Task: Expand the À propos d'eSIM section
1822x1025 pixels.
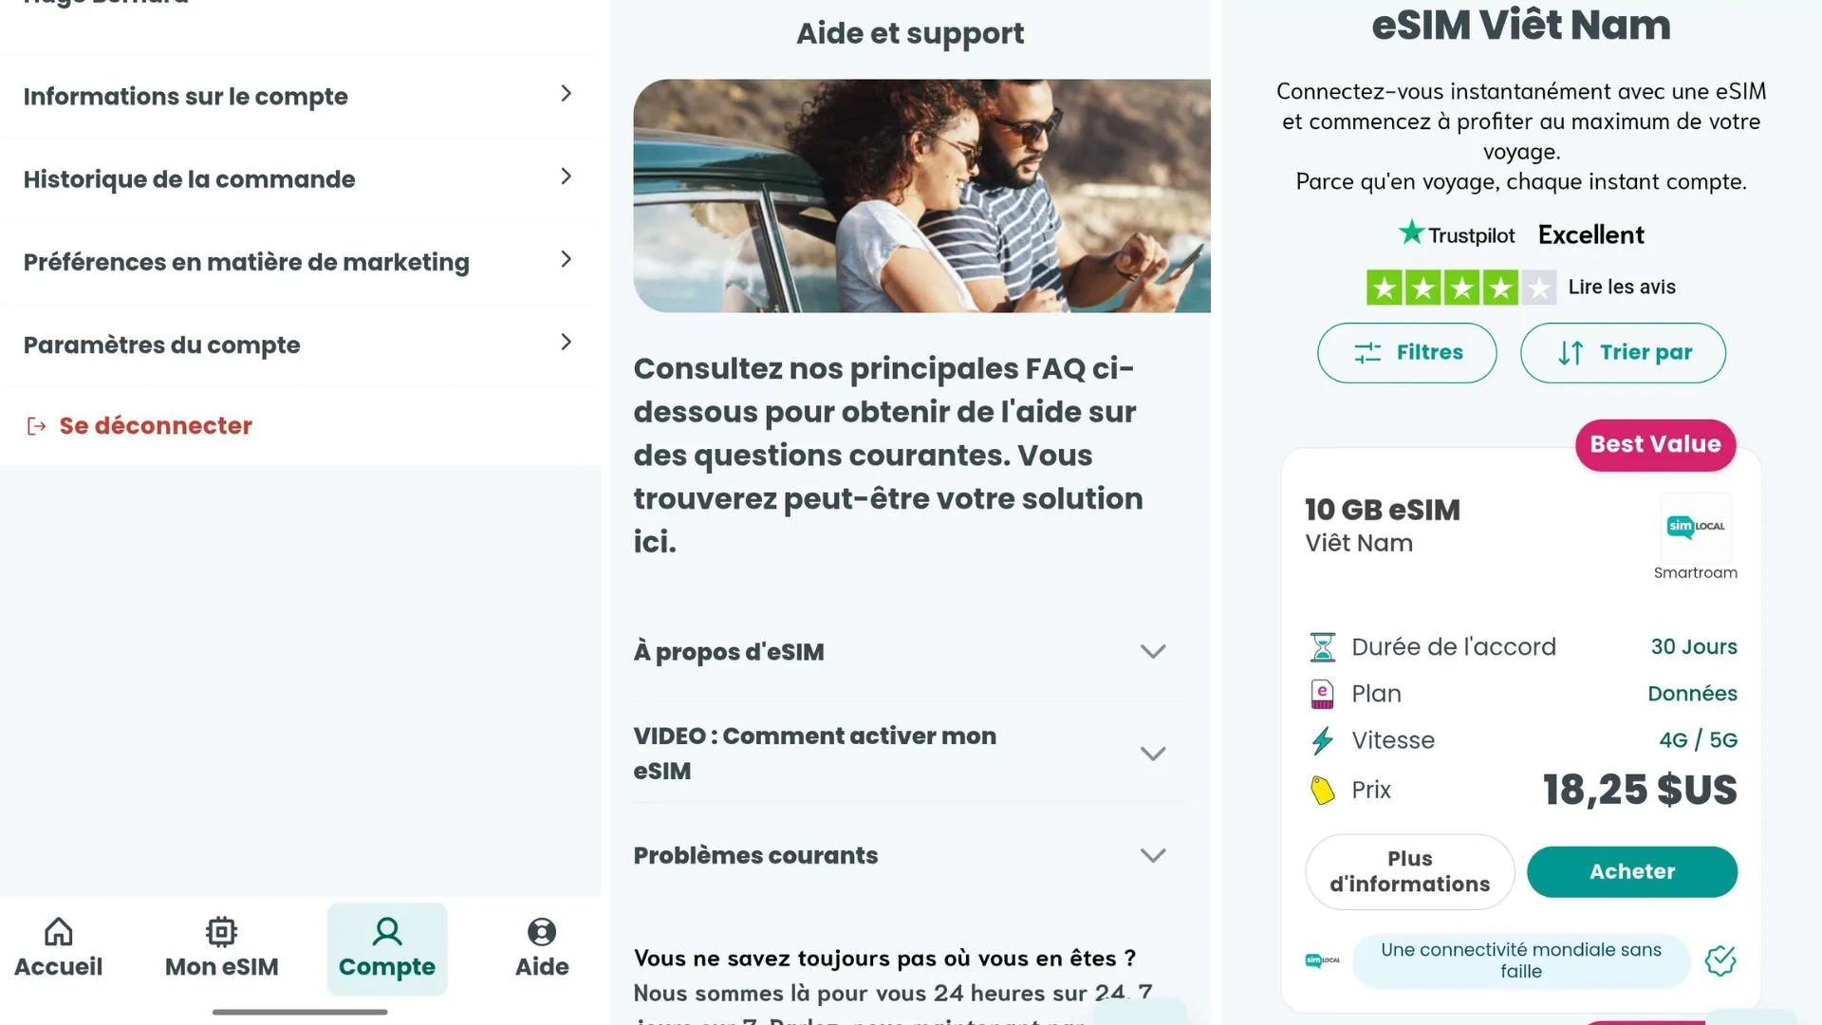Action: click(1152, 652)
